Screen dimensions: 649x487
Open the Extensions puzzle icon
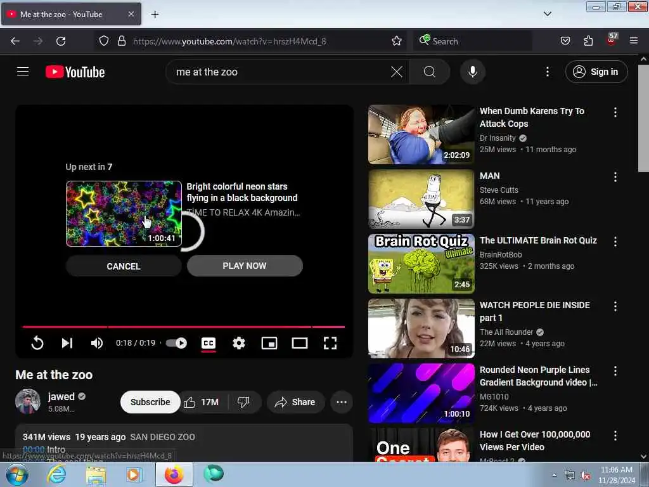point(588,41)
